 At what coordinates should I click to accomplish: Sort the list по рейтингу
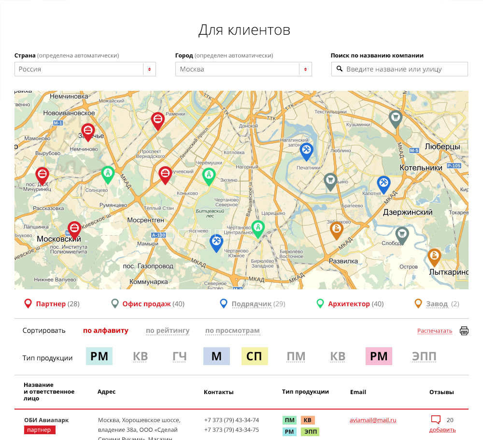[x=168, y=331]
